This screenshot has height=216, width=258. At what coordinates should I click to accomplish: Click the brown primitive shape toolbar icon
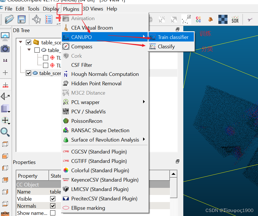(210, 19)
